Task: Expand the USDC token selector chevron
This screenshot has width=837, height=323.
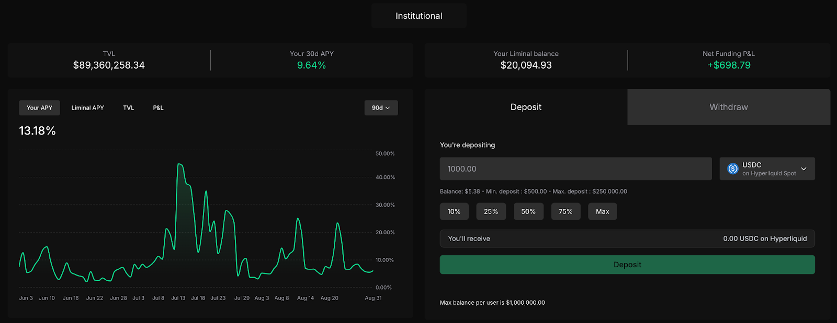Action: (x=804, y=169)
